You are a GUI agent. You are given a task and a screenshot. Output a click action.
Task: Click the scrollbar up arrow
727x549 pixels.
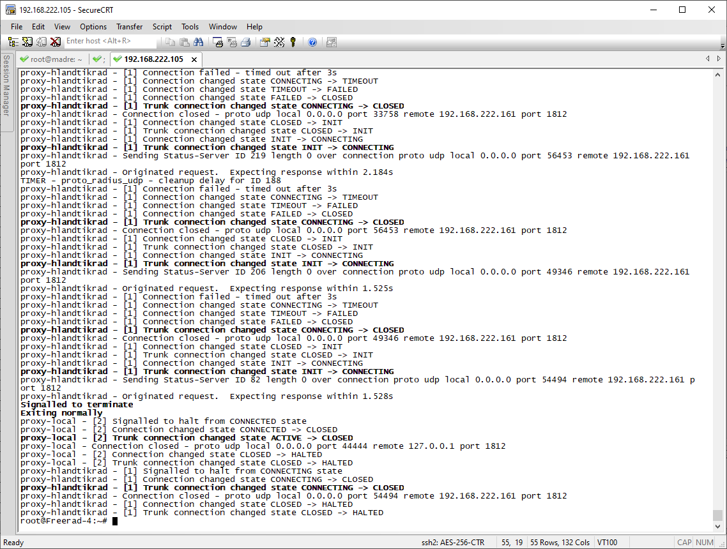tap(717, 75)
